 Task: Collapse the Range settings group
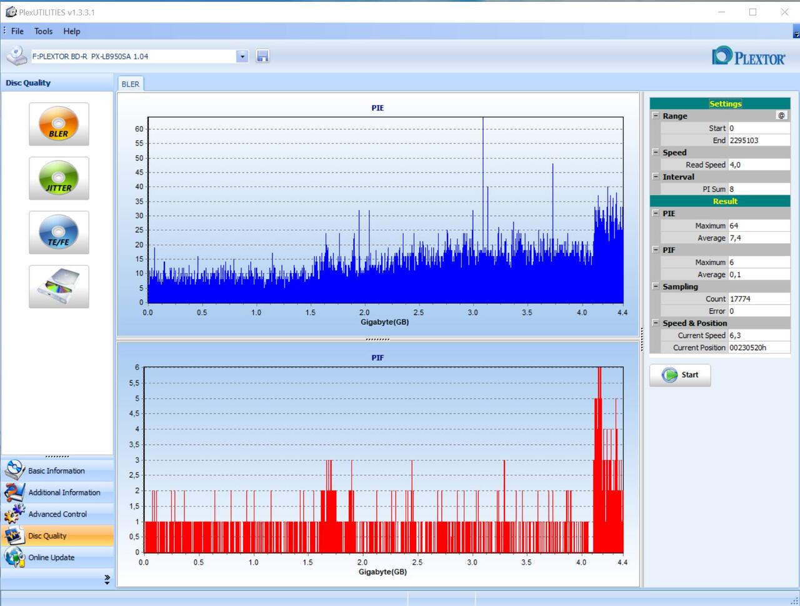click(656, 116)
